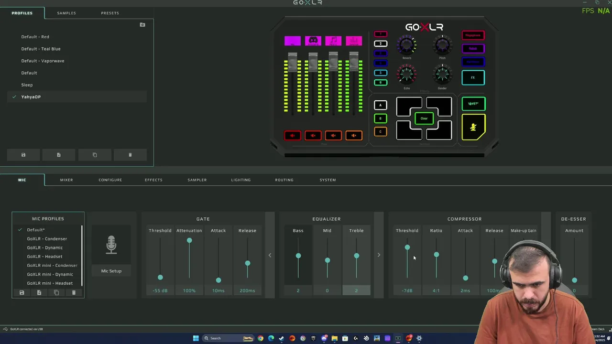This screenshot has width=612, height=344.
Task: Click new profile icon under profiles list
Action: tap(59, 155)
